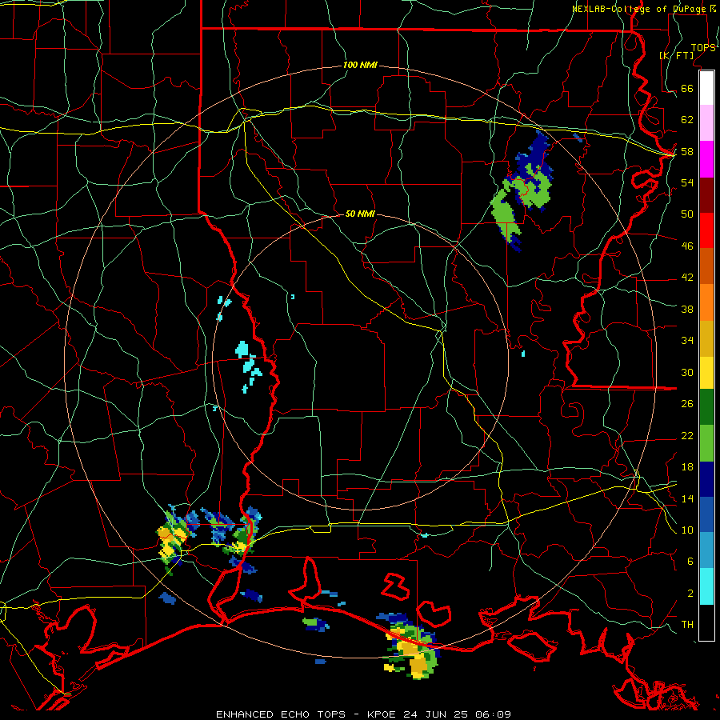
Task: Click the yellow 26-30 kft legend swatch
Action: tap(706, 373)
